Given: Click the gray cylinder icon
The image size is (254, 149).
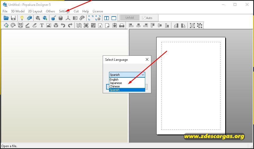Looking at the screenshot, I should tap(60, 18).
